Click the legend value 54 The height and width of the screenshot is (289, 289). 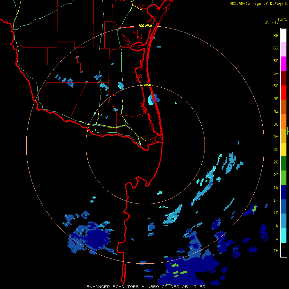tap(276, 73)
